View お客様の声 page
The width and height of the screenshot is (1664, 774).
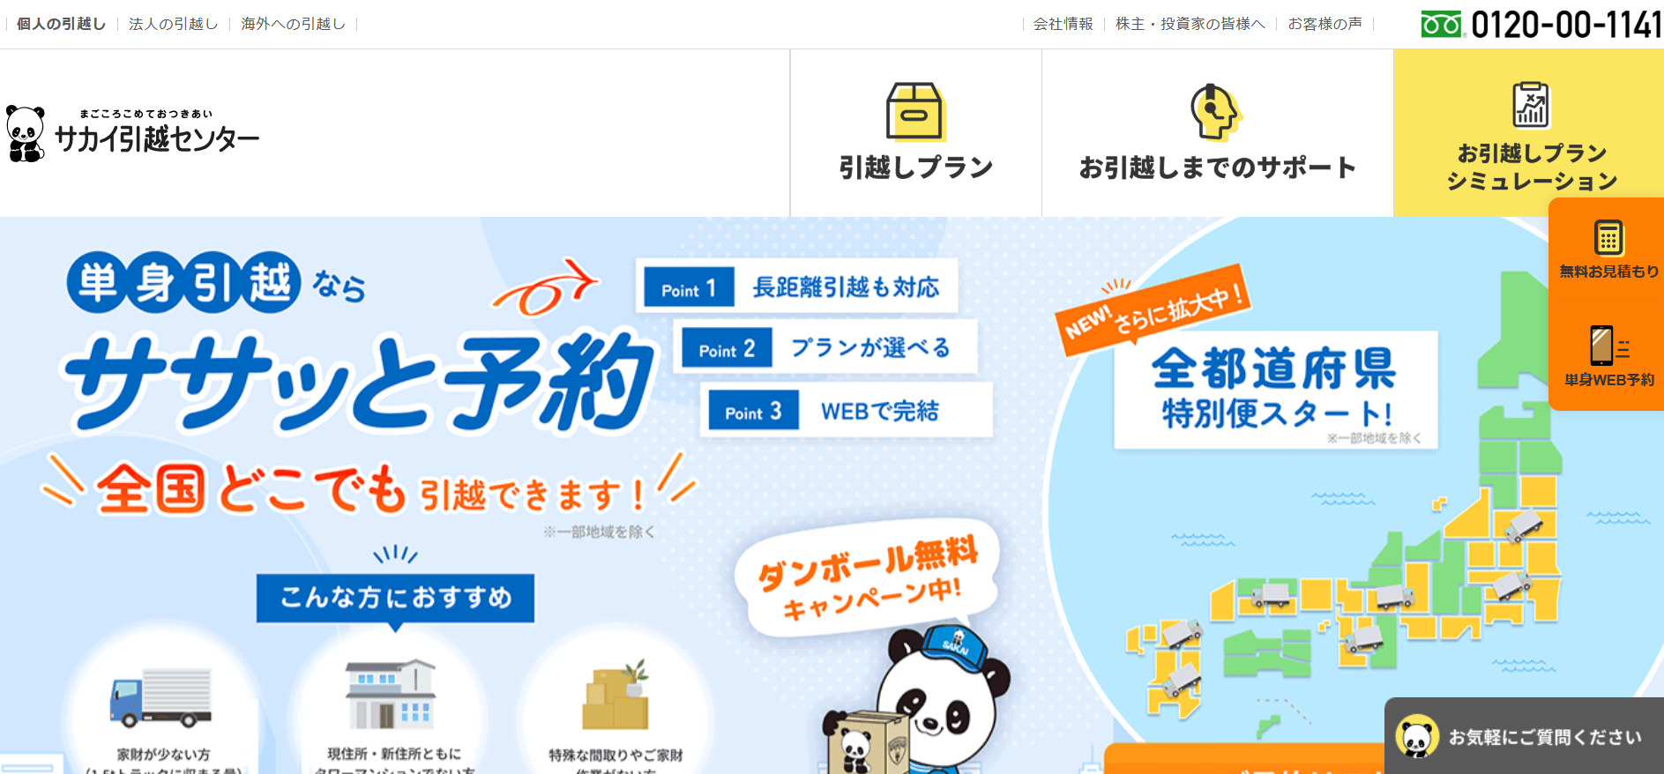point(1324,24)
